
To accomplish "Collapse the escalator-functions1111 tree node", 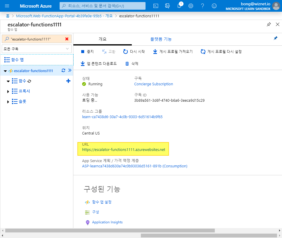I will pyautogui.click(x=5, y=71).
